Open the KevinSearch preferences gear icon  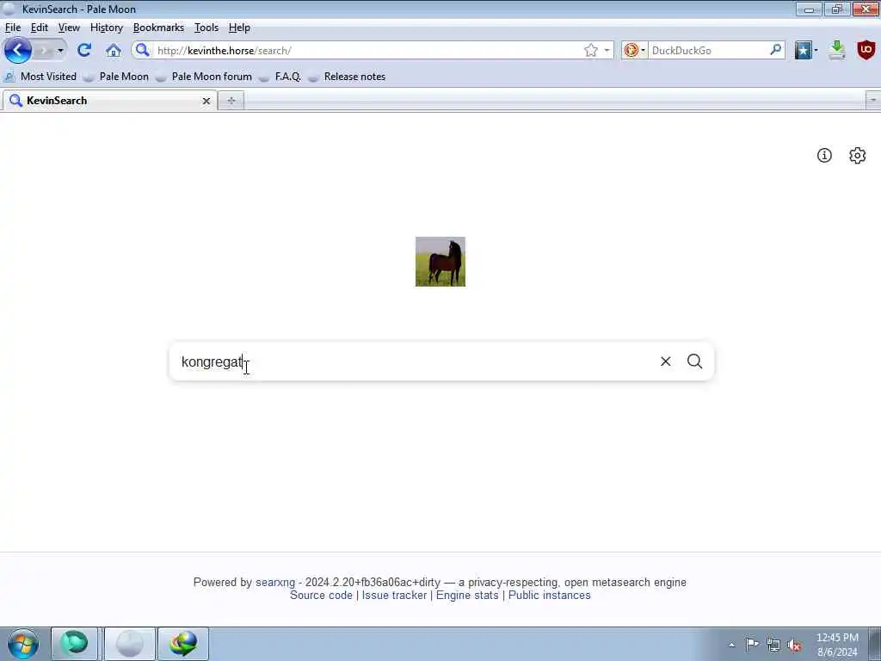point(858,155)
